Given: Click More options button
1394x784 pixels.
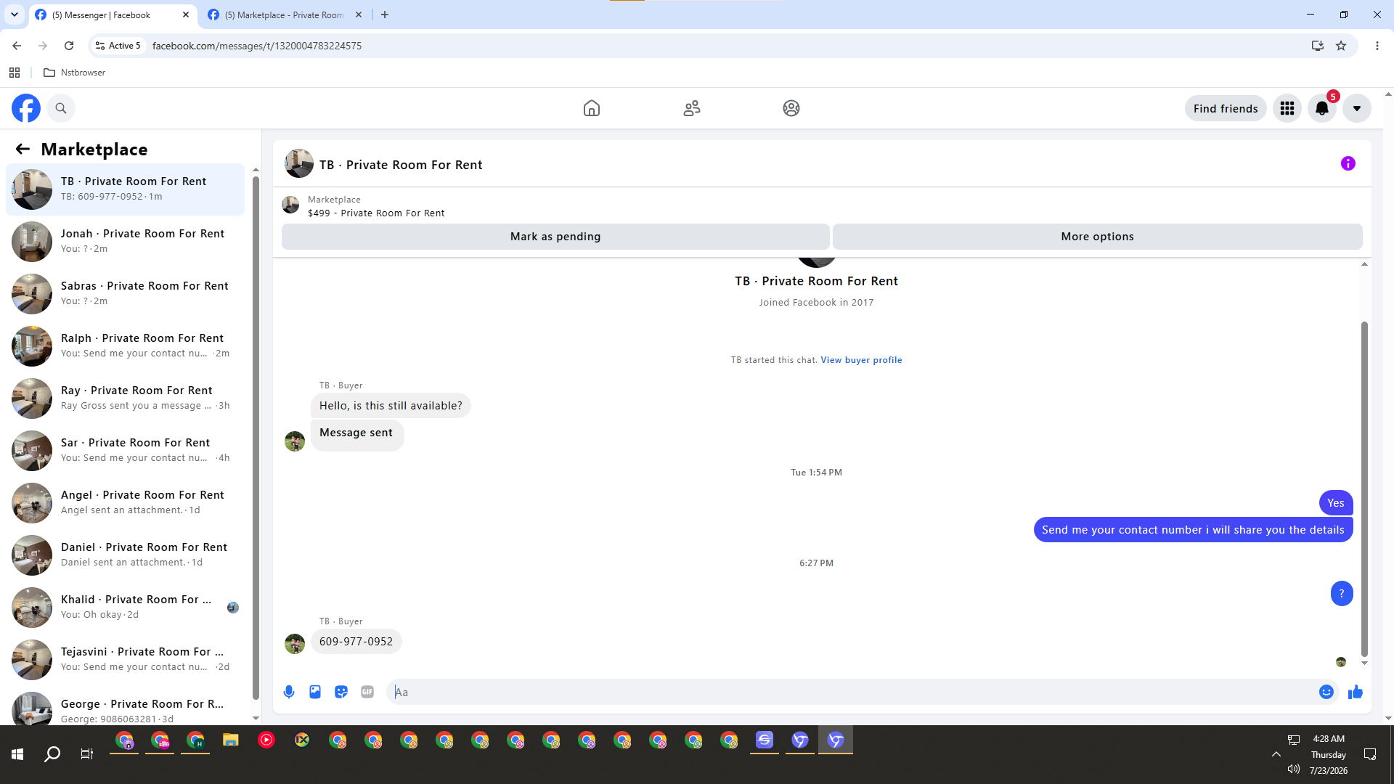Looking at the screenshot, I should pyautogui.click(x=1098, y=237).
